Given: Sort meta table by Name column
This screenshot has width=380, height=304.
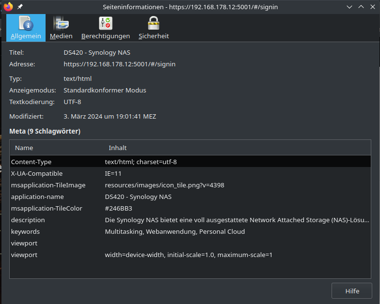Looking at the screenshot, I should coord(24,148).
